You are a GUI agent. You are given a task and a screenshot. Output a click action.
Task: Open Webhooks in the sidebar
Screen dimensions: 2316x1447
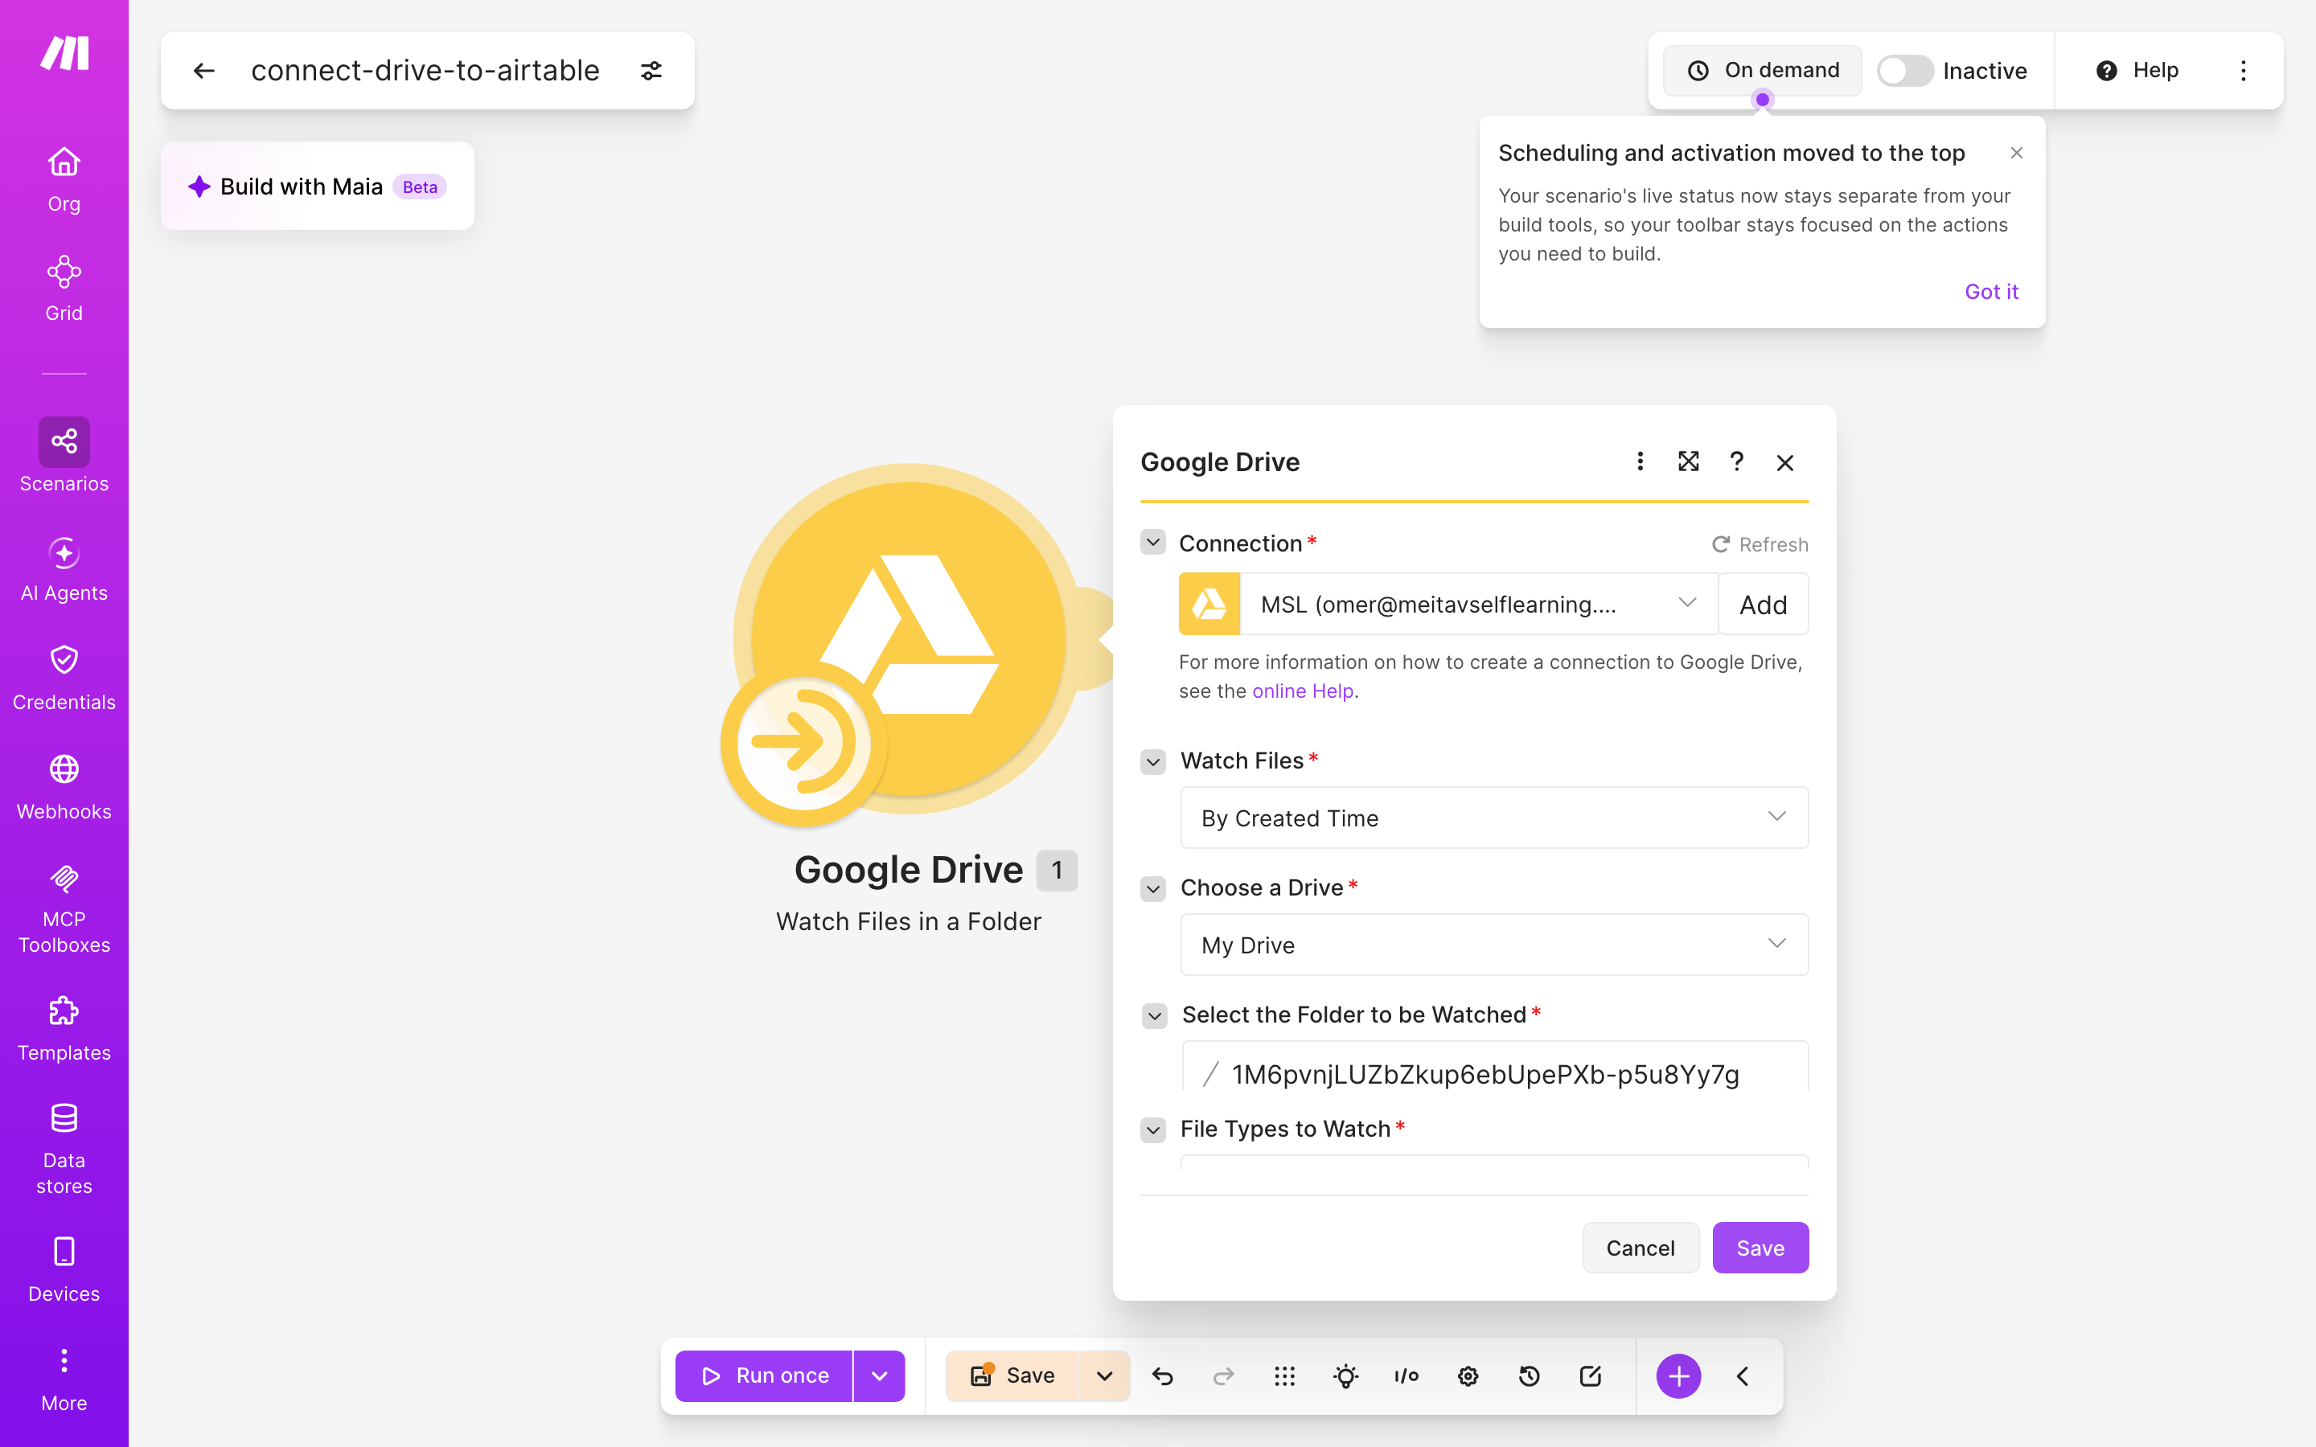64,788
